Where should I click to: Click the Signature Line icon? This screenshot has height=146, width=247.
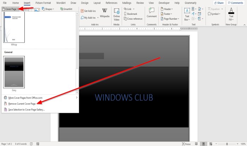200,9
